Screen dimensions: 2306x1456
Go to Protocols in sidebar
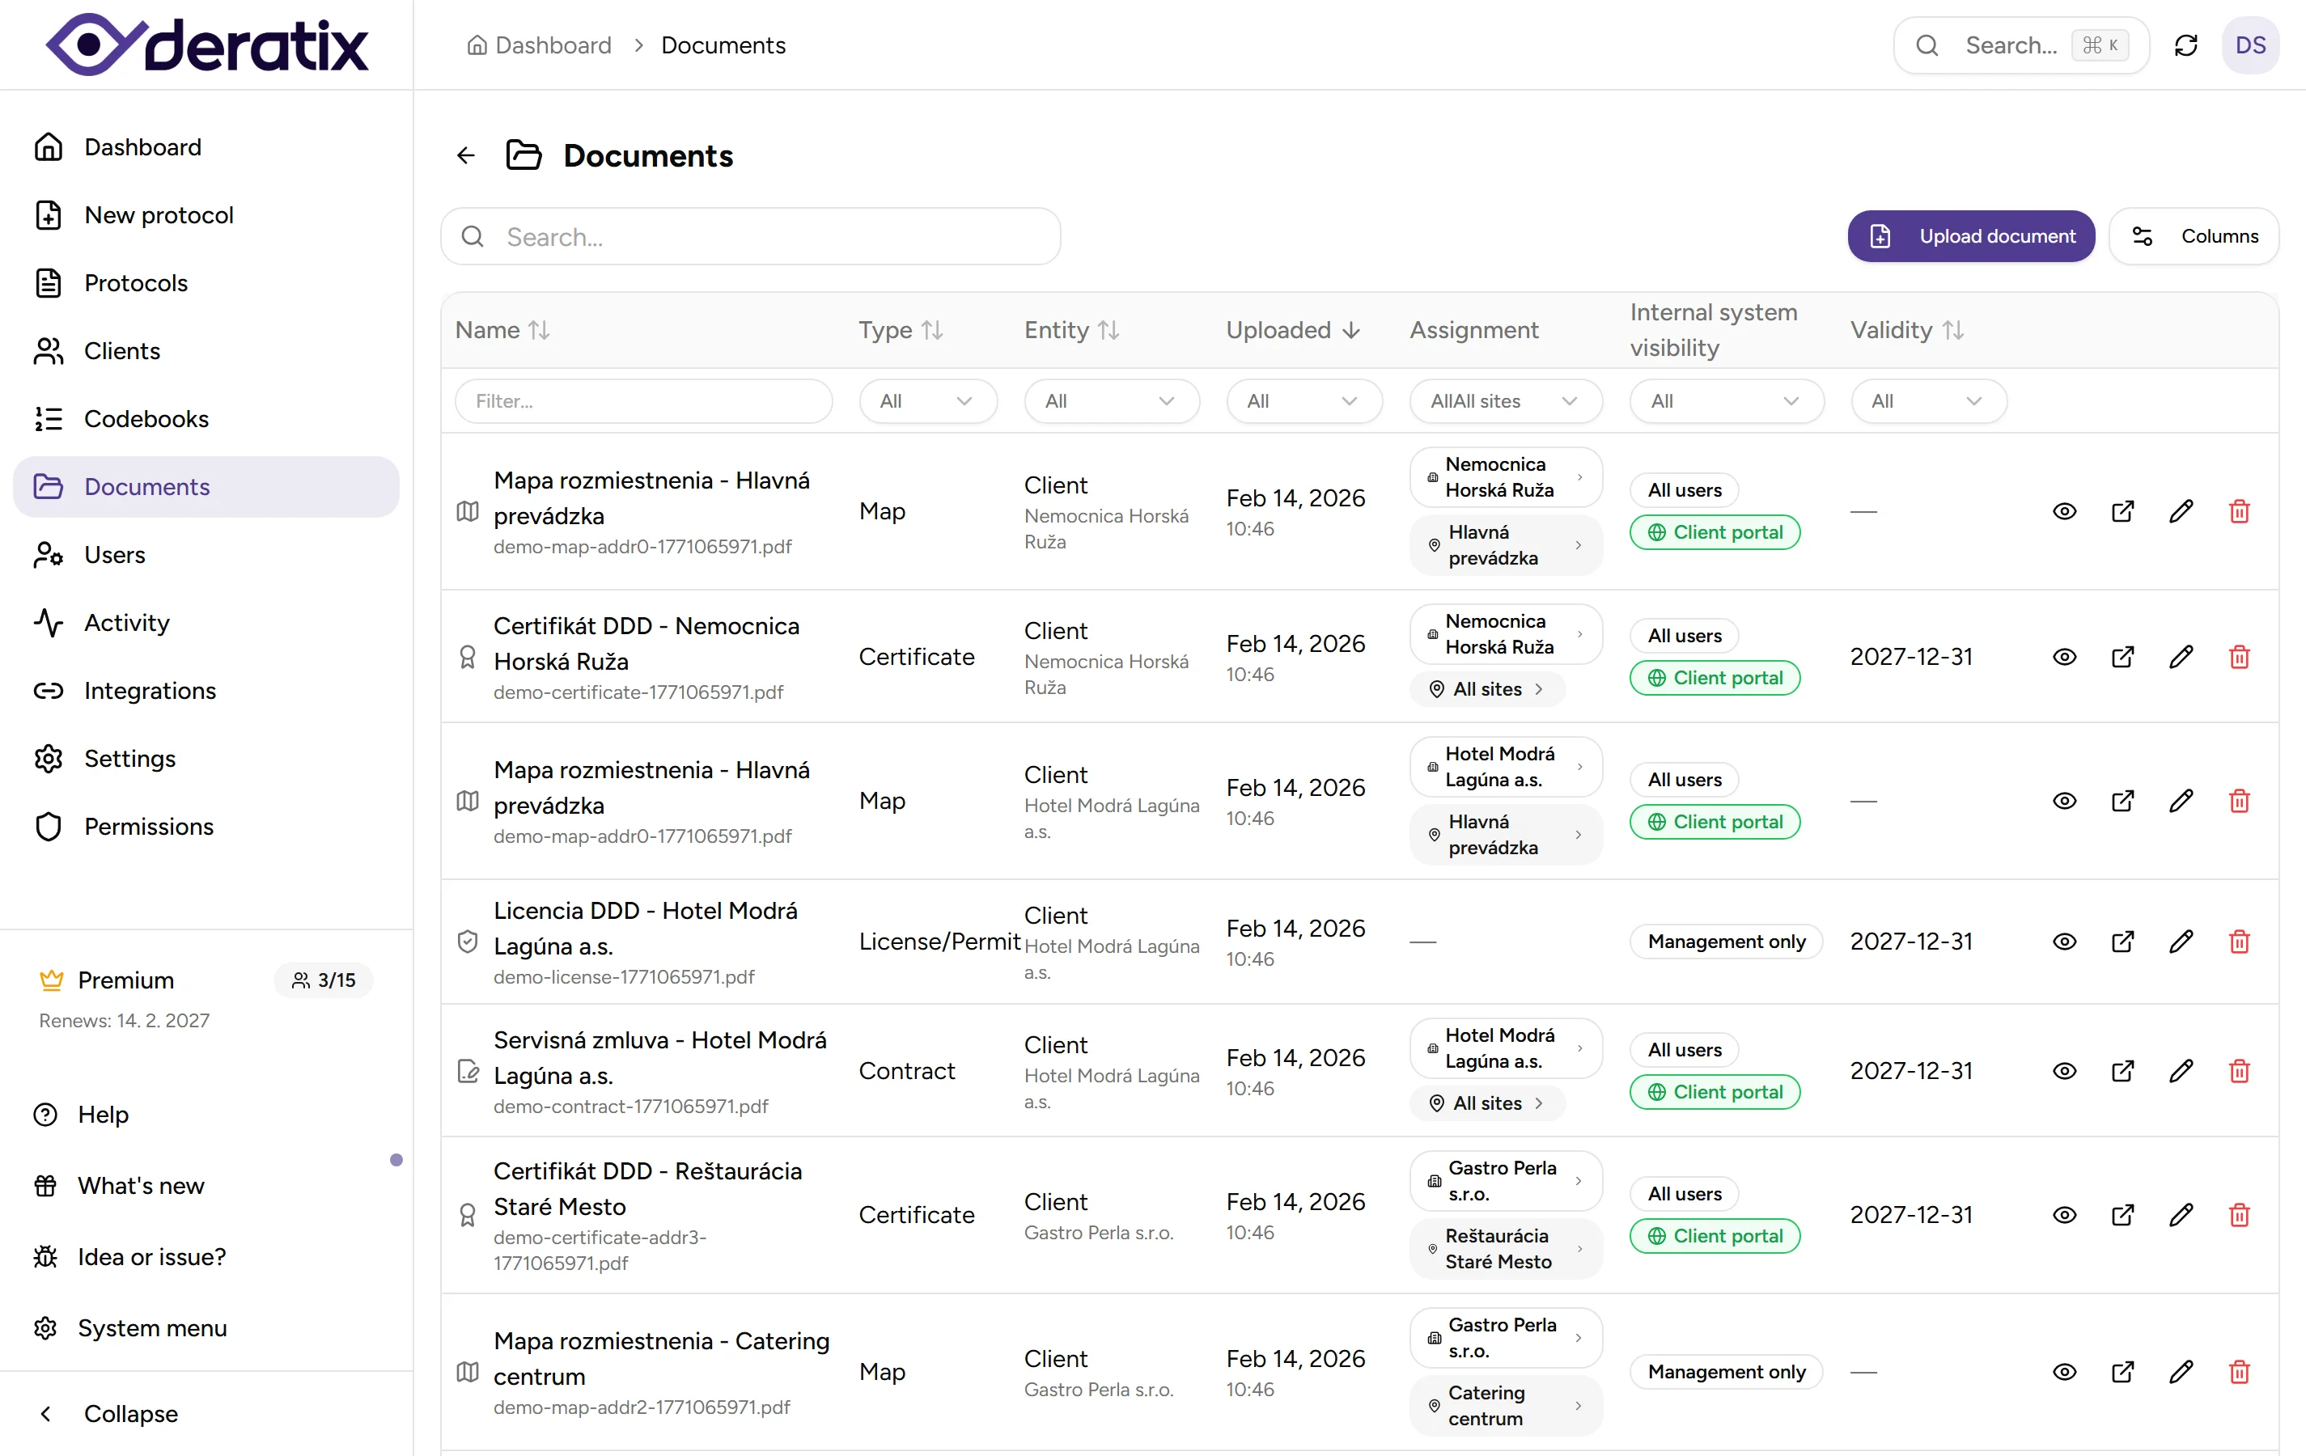(x=136, y=282)
